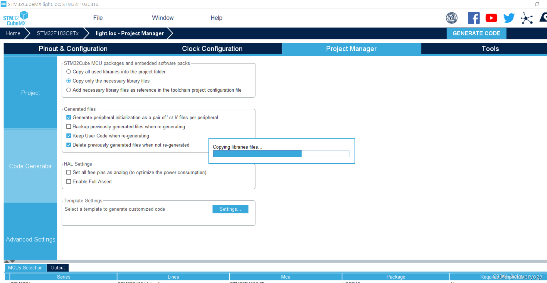547x283 pixels.
Task: Click the template Settings... button
Action: pos(230,209)
